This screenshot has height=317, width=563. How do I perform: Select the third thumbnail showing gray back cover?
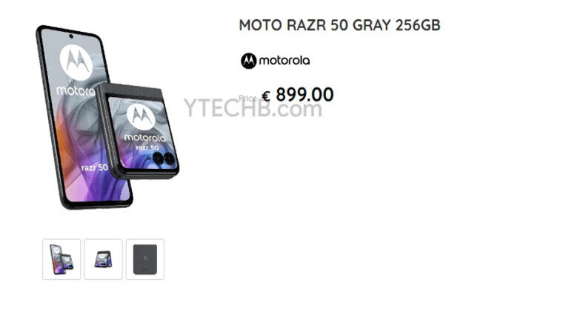tap(145, 259)
